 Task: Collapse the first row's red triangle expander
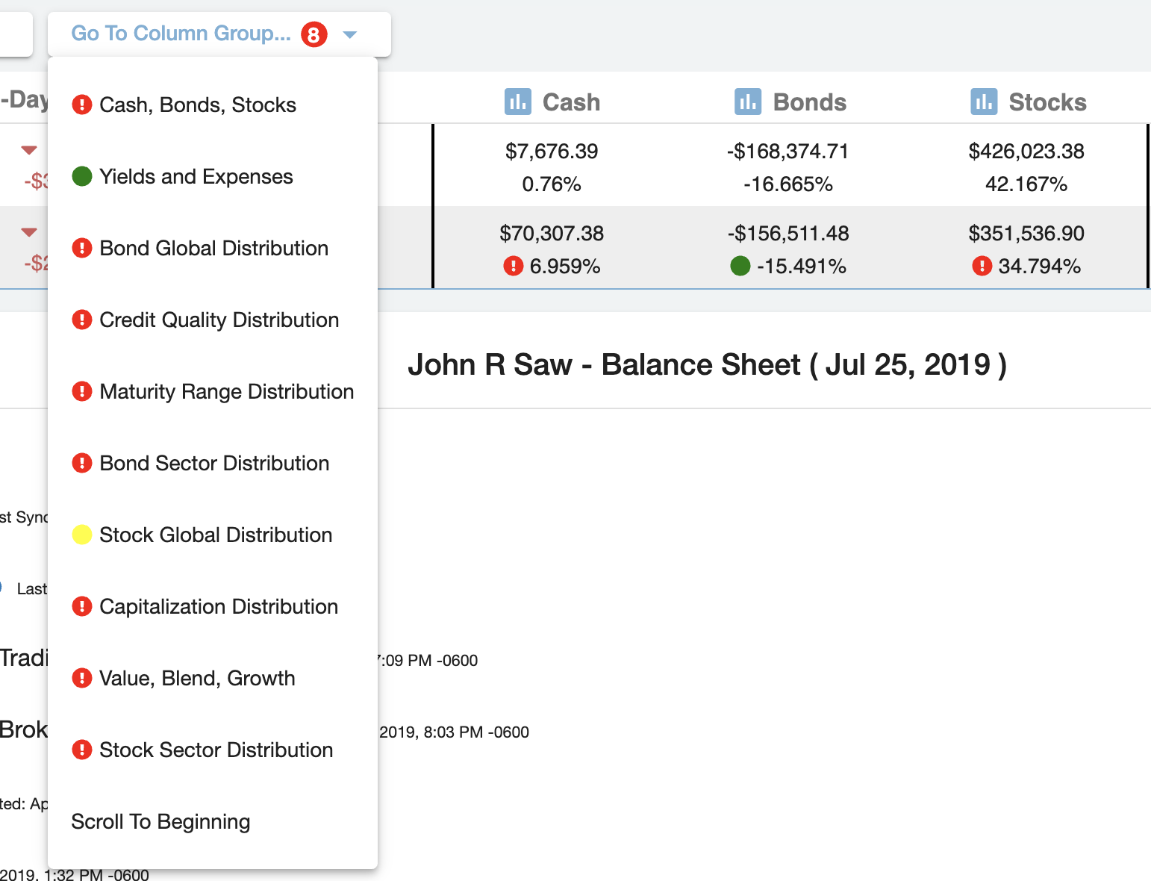pyautogui.click(x=28, y=149)
